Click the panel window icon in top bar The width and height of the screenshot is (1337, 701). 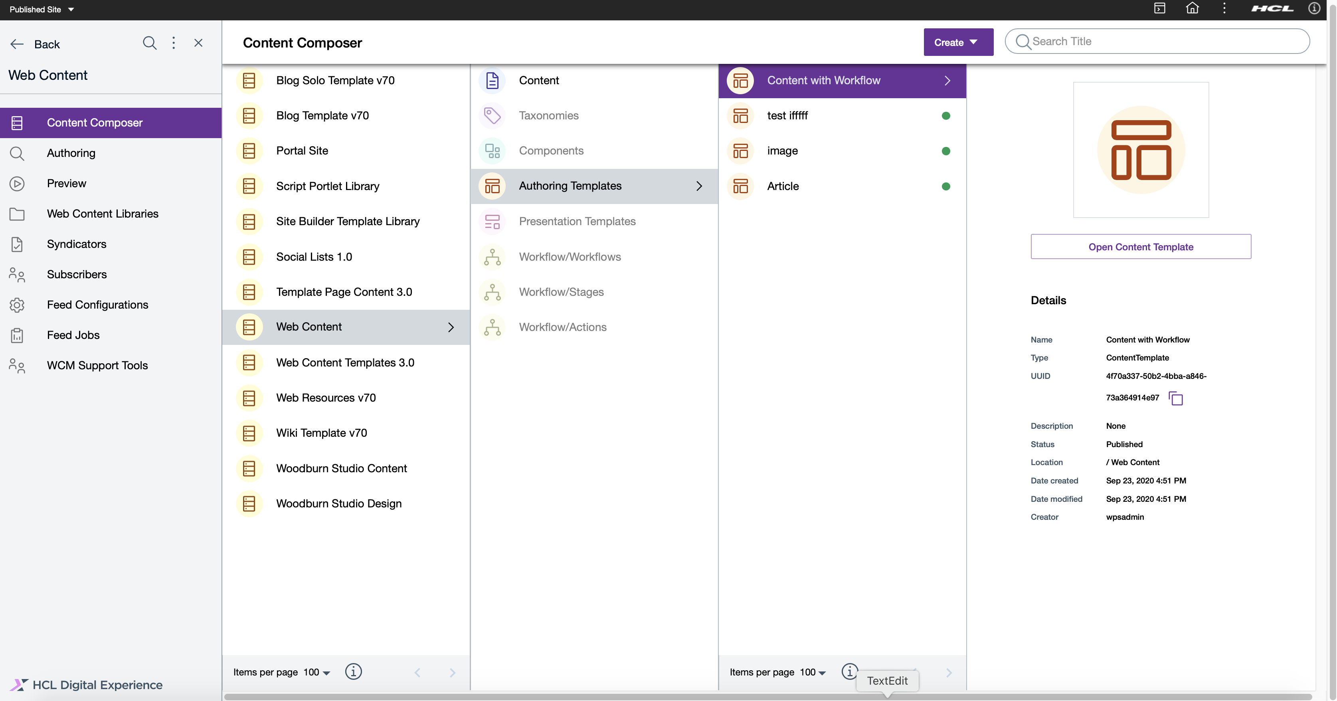1159,8
